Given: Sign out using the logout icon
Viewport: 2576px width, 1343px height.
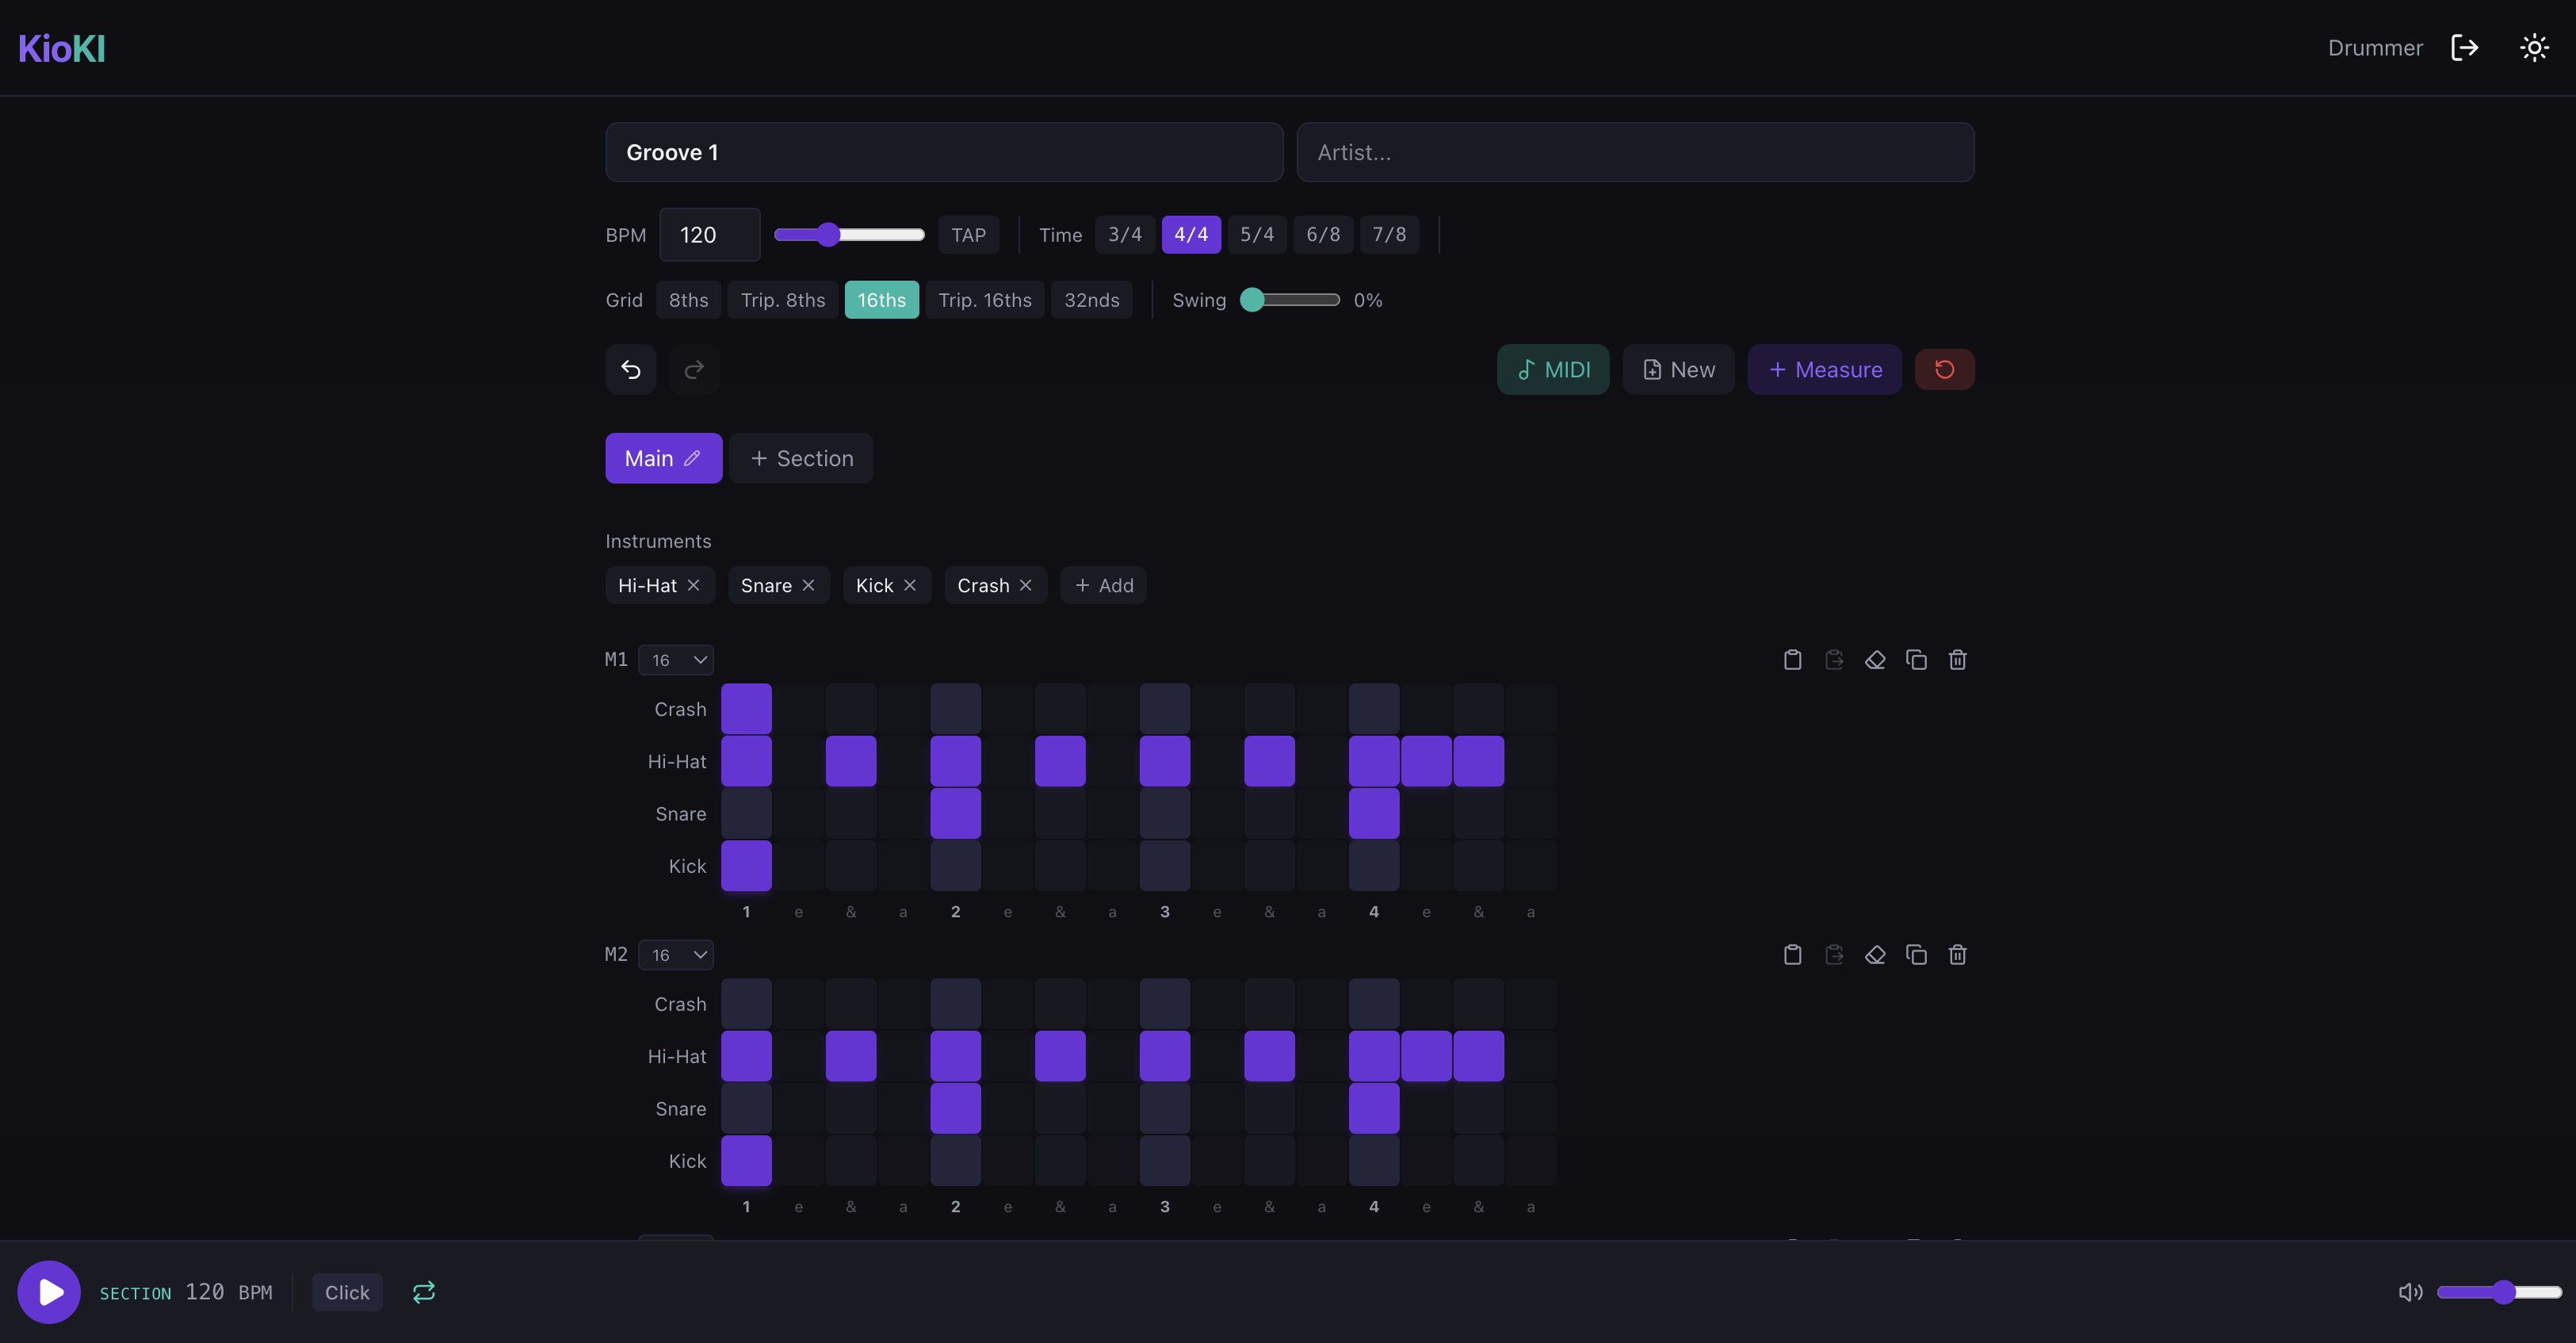Looking at the screenshot, I should click(x=2465, y=47).
